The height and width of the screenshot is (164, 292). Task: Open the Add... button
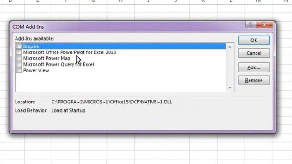254,67
